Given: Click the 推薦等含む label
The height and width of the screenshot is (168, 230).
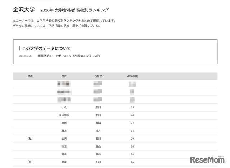Looking at the screenshot, I should coord(45,56).
